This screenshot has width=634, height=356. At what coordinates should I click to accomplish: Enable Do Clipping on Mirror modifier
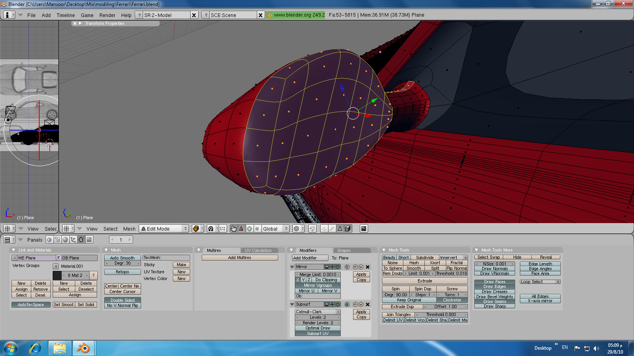click(x=326, y=280)
